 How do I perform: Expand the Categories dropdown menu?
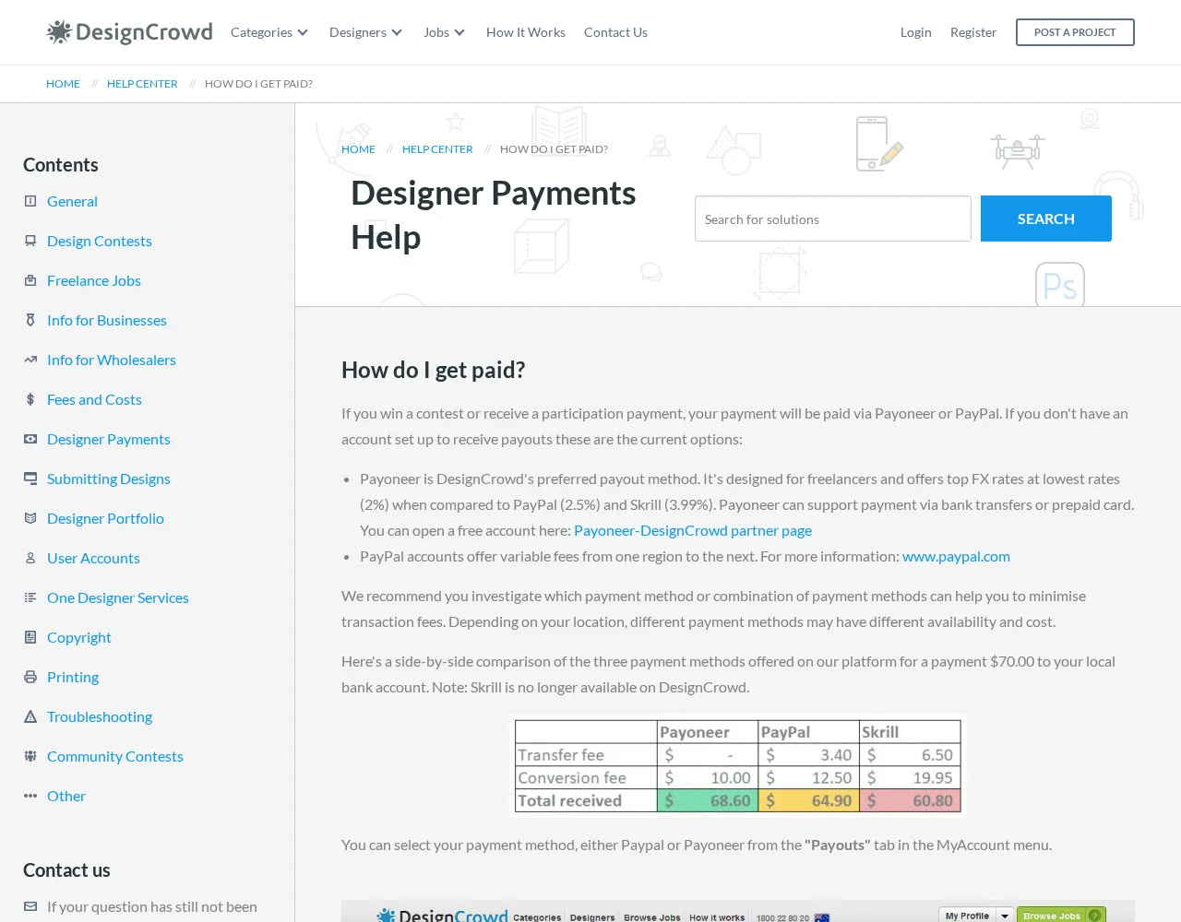pos(269,32)
